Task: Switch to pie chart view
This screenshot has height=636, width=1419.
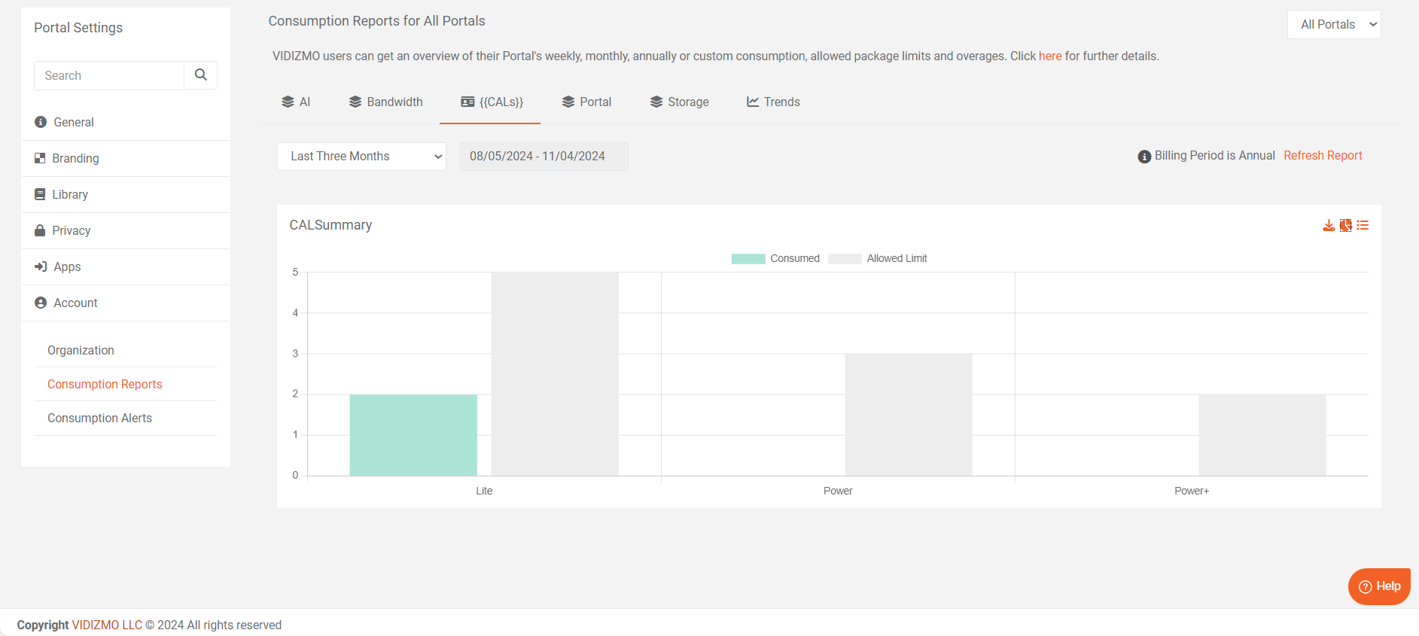Action: 1345,226
